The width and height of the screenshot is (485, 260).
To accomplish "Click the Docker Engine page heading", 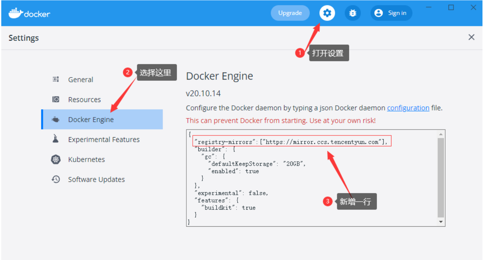I will coord(220,76).
